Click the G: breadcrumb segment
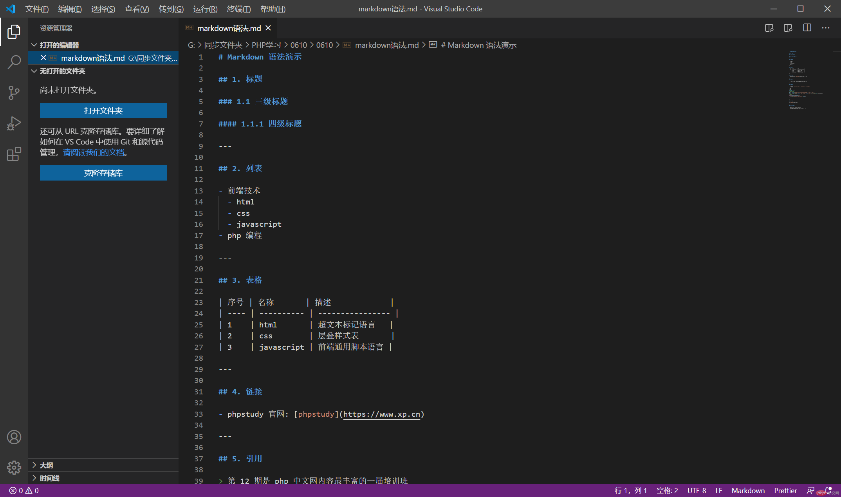 pos(191,45)
